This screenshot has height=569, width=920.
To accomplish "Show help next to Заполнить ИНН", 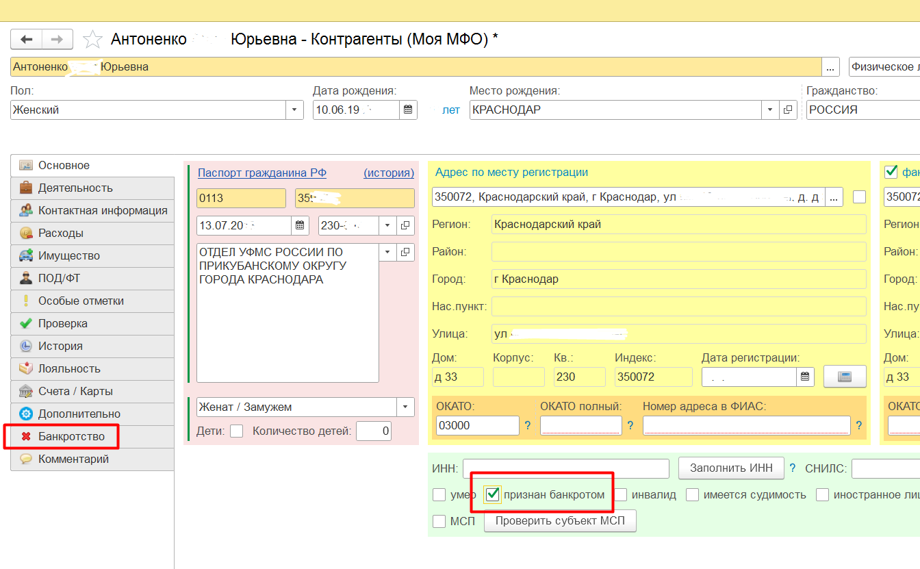I will click(793, 468).
